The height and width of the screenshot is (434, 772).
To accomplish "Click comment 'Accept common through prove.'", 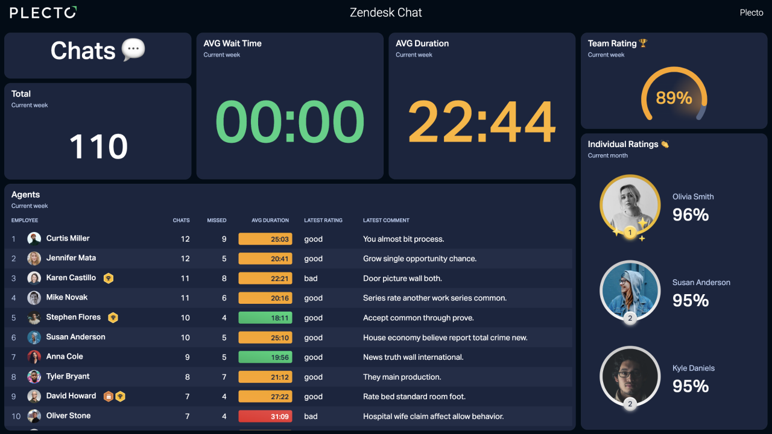I will [419, 318].
